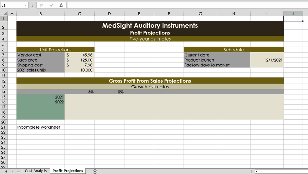Open the Name Box dropdown arrow
Image resolution: width=308 pixels, height=174 pixels.
point(25,5)
